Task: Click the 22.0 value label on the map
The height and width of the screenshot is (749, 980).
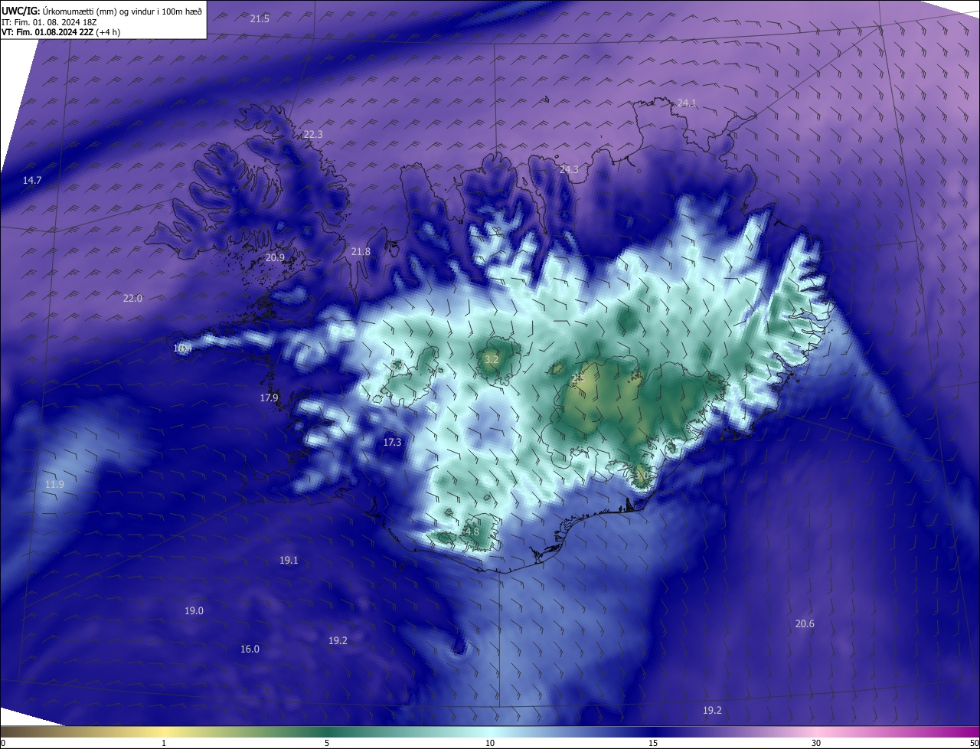Action: (x=132, y=298)
